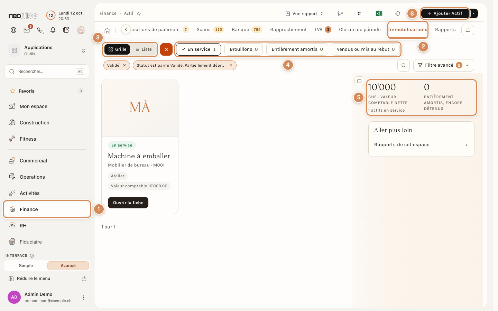Go to home via house icon
This screenshot has width=498, height=311.
(x=108, y=30)
